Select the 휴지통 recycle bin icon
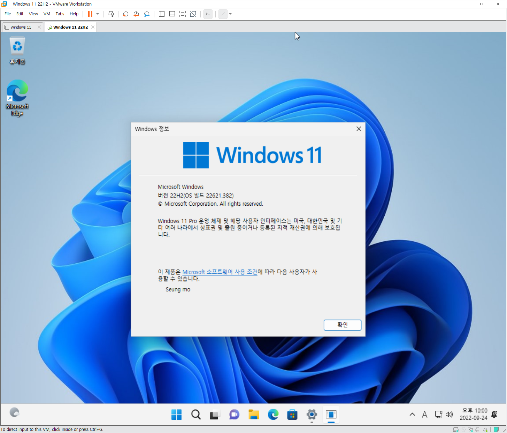507x433 pixels. 17,51
